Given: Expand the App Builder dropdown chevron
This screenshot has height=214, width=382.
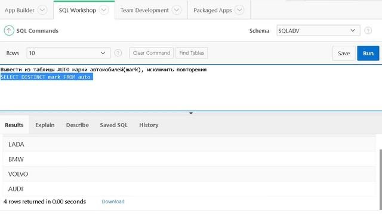Looking at the screenshot, I should 42,10.
